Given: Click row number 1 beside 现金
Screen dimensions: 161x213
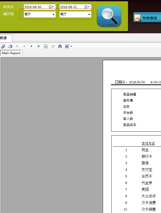Looking at the screenshot, I should pyautogui.click(x=126, y=150).
